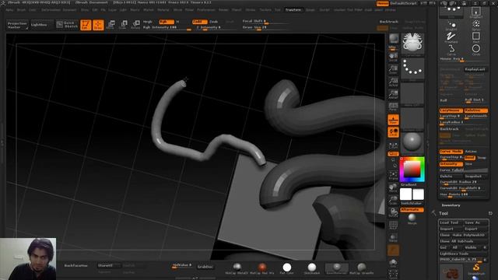Click the AAHalf icon

click(394, 95)
